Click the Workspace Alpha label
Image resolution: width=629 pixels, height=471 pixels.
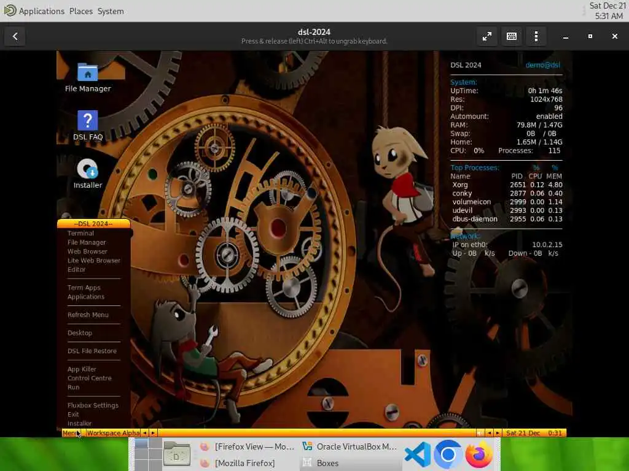point(113,433)
